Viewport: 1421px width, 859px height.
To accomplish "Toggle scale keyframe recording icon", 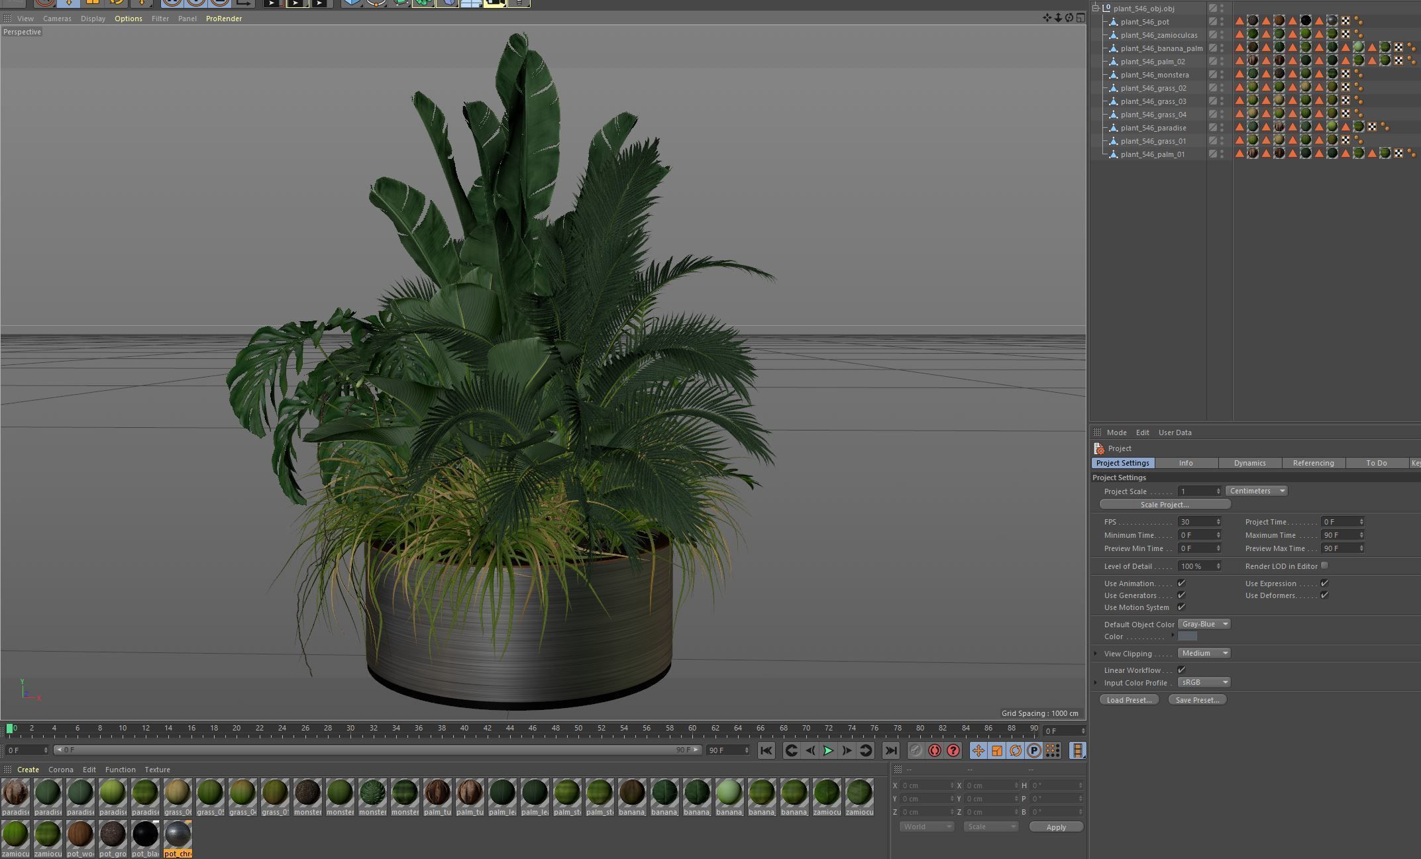I will pyautogui.click(x=996, y=750).
